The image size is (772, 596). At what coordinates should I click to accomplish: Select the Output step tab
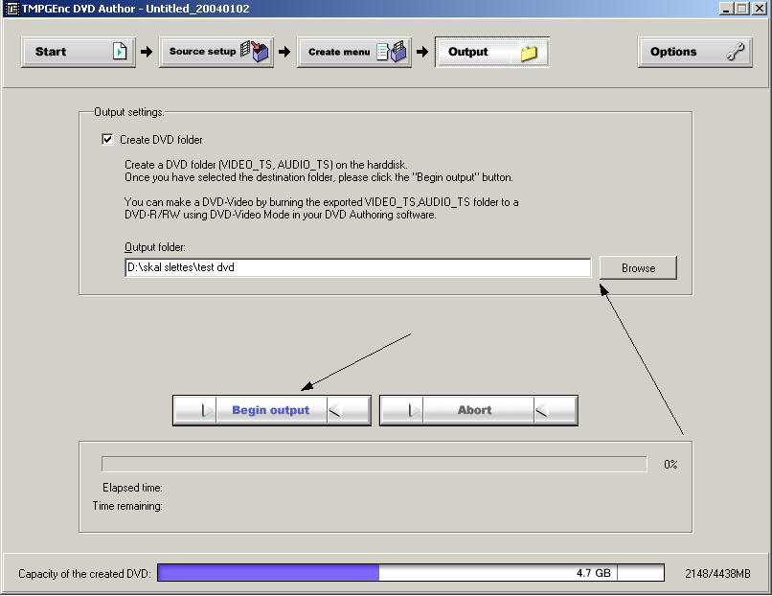click(492, 52)
